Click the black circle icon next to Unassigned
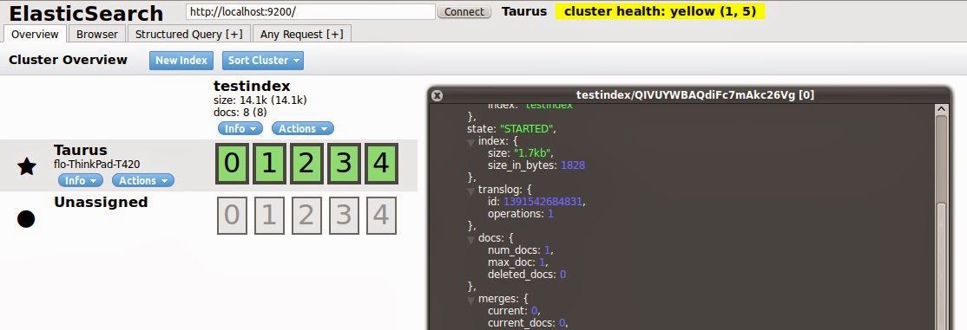Image resolution: width=967 pixels, height=330 pixels. [26, 218]
